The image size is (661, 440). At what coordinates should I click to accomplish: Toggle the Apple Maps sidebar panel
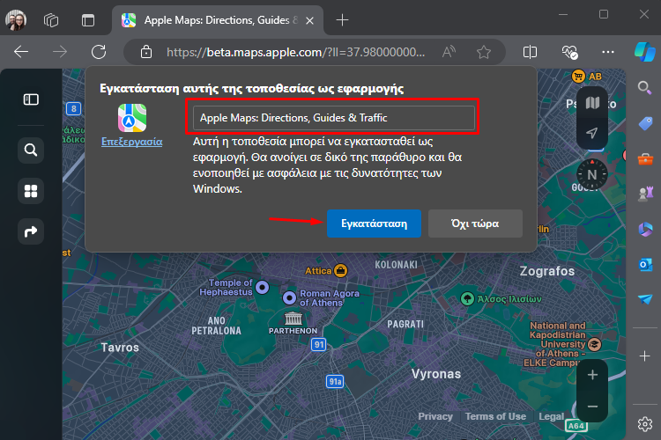[x=31, y=99]
